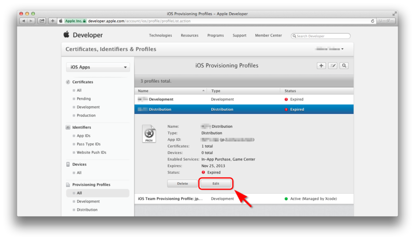Sort by the Name column header
Screen dimensions: 415x240
171,91
